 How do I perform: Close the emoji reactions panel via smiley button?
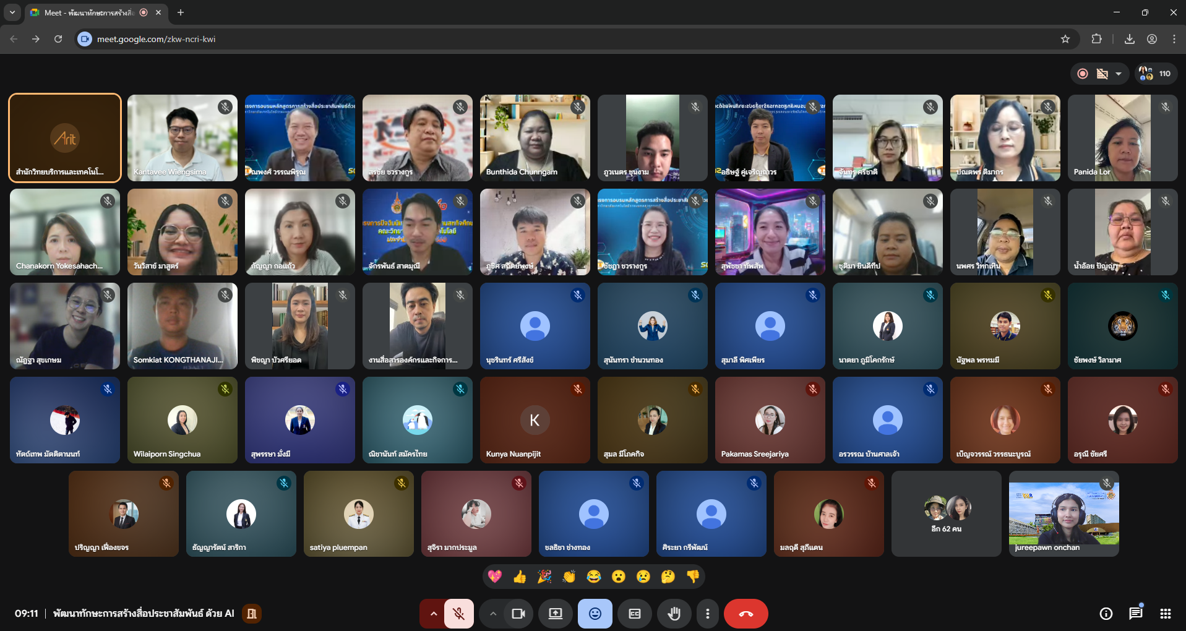pyautogui.click(x=595, y=614)
